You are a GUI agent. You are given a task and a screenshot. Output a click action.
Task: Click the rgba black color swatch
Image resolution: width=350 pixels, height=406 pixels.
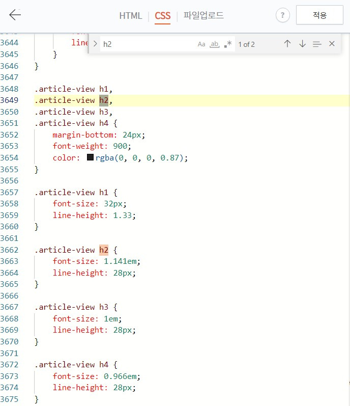pos(90,157)
